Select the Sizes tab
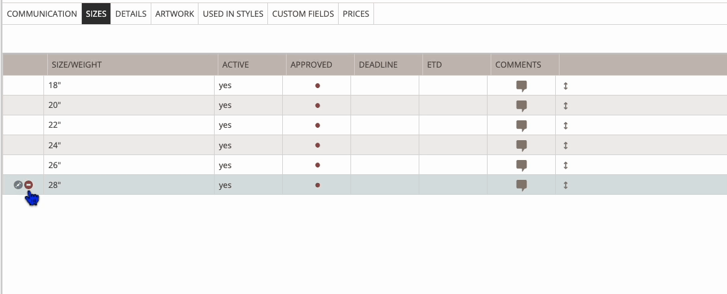The width and height of the screenshot is (727, 294). pyautogui.click(x=96, y=14)
